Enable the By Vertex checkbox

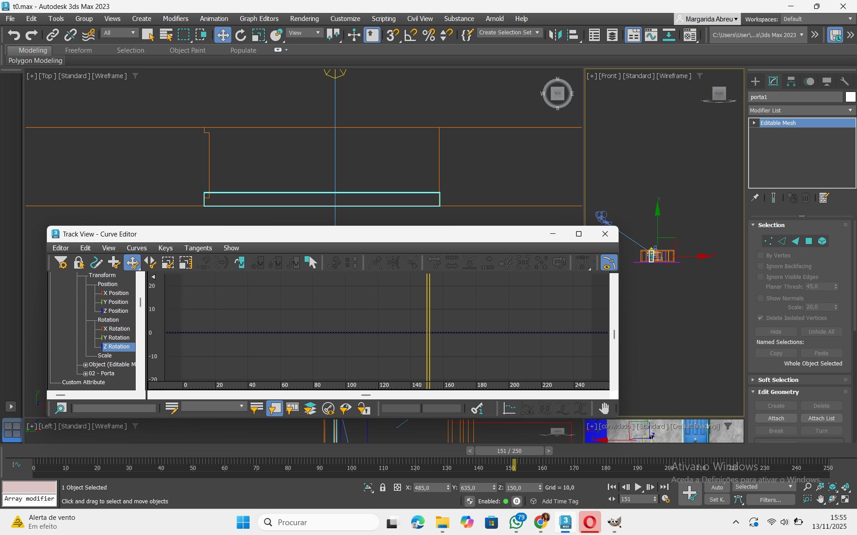(x=761, y=255)
